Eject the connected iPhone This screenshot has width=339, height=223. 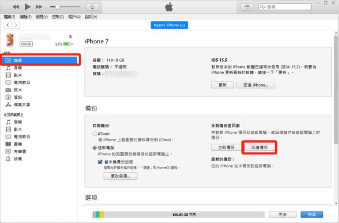click(70, 36)
